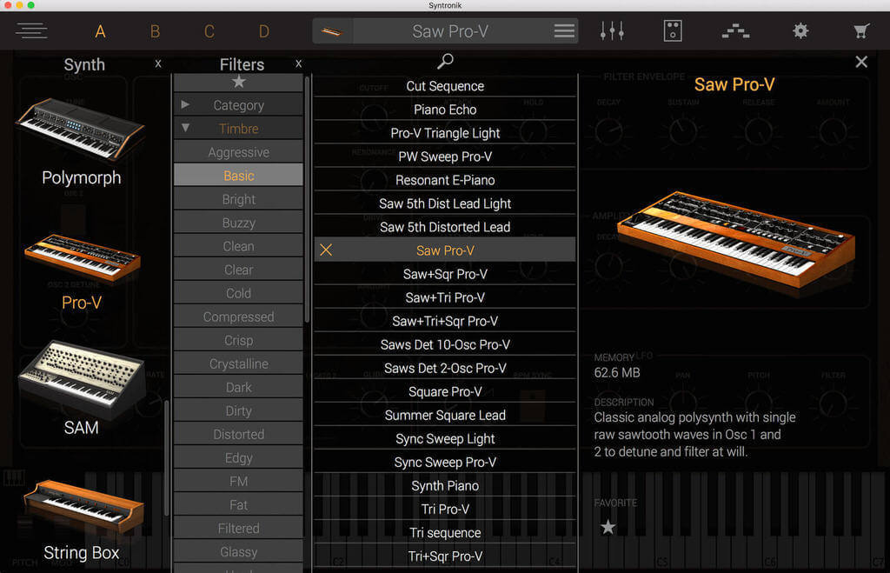Open settings gear icon
The width and height of the screenshot is (890, 573).
point(800,30)
